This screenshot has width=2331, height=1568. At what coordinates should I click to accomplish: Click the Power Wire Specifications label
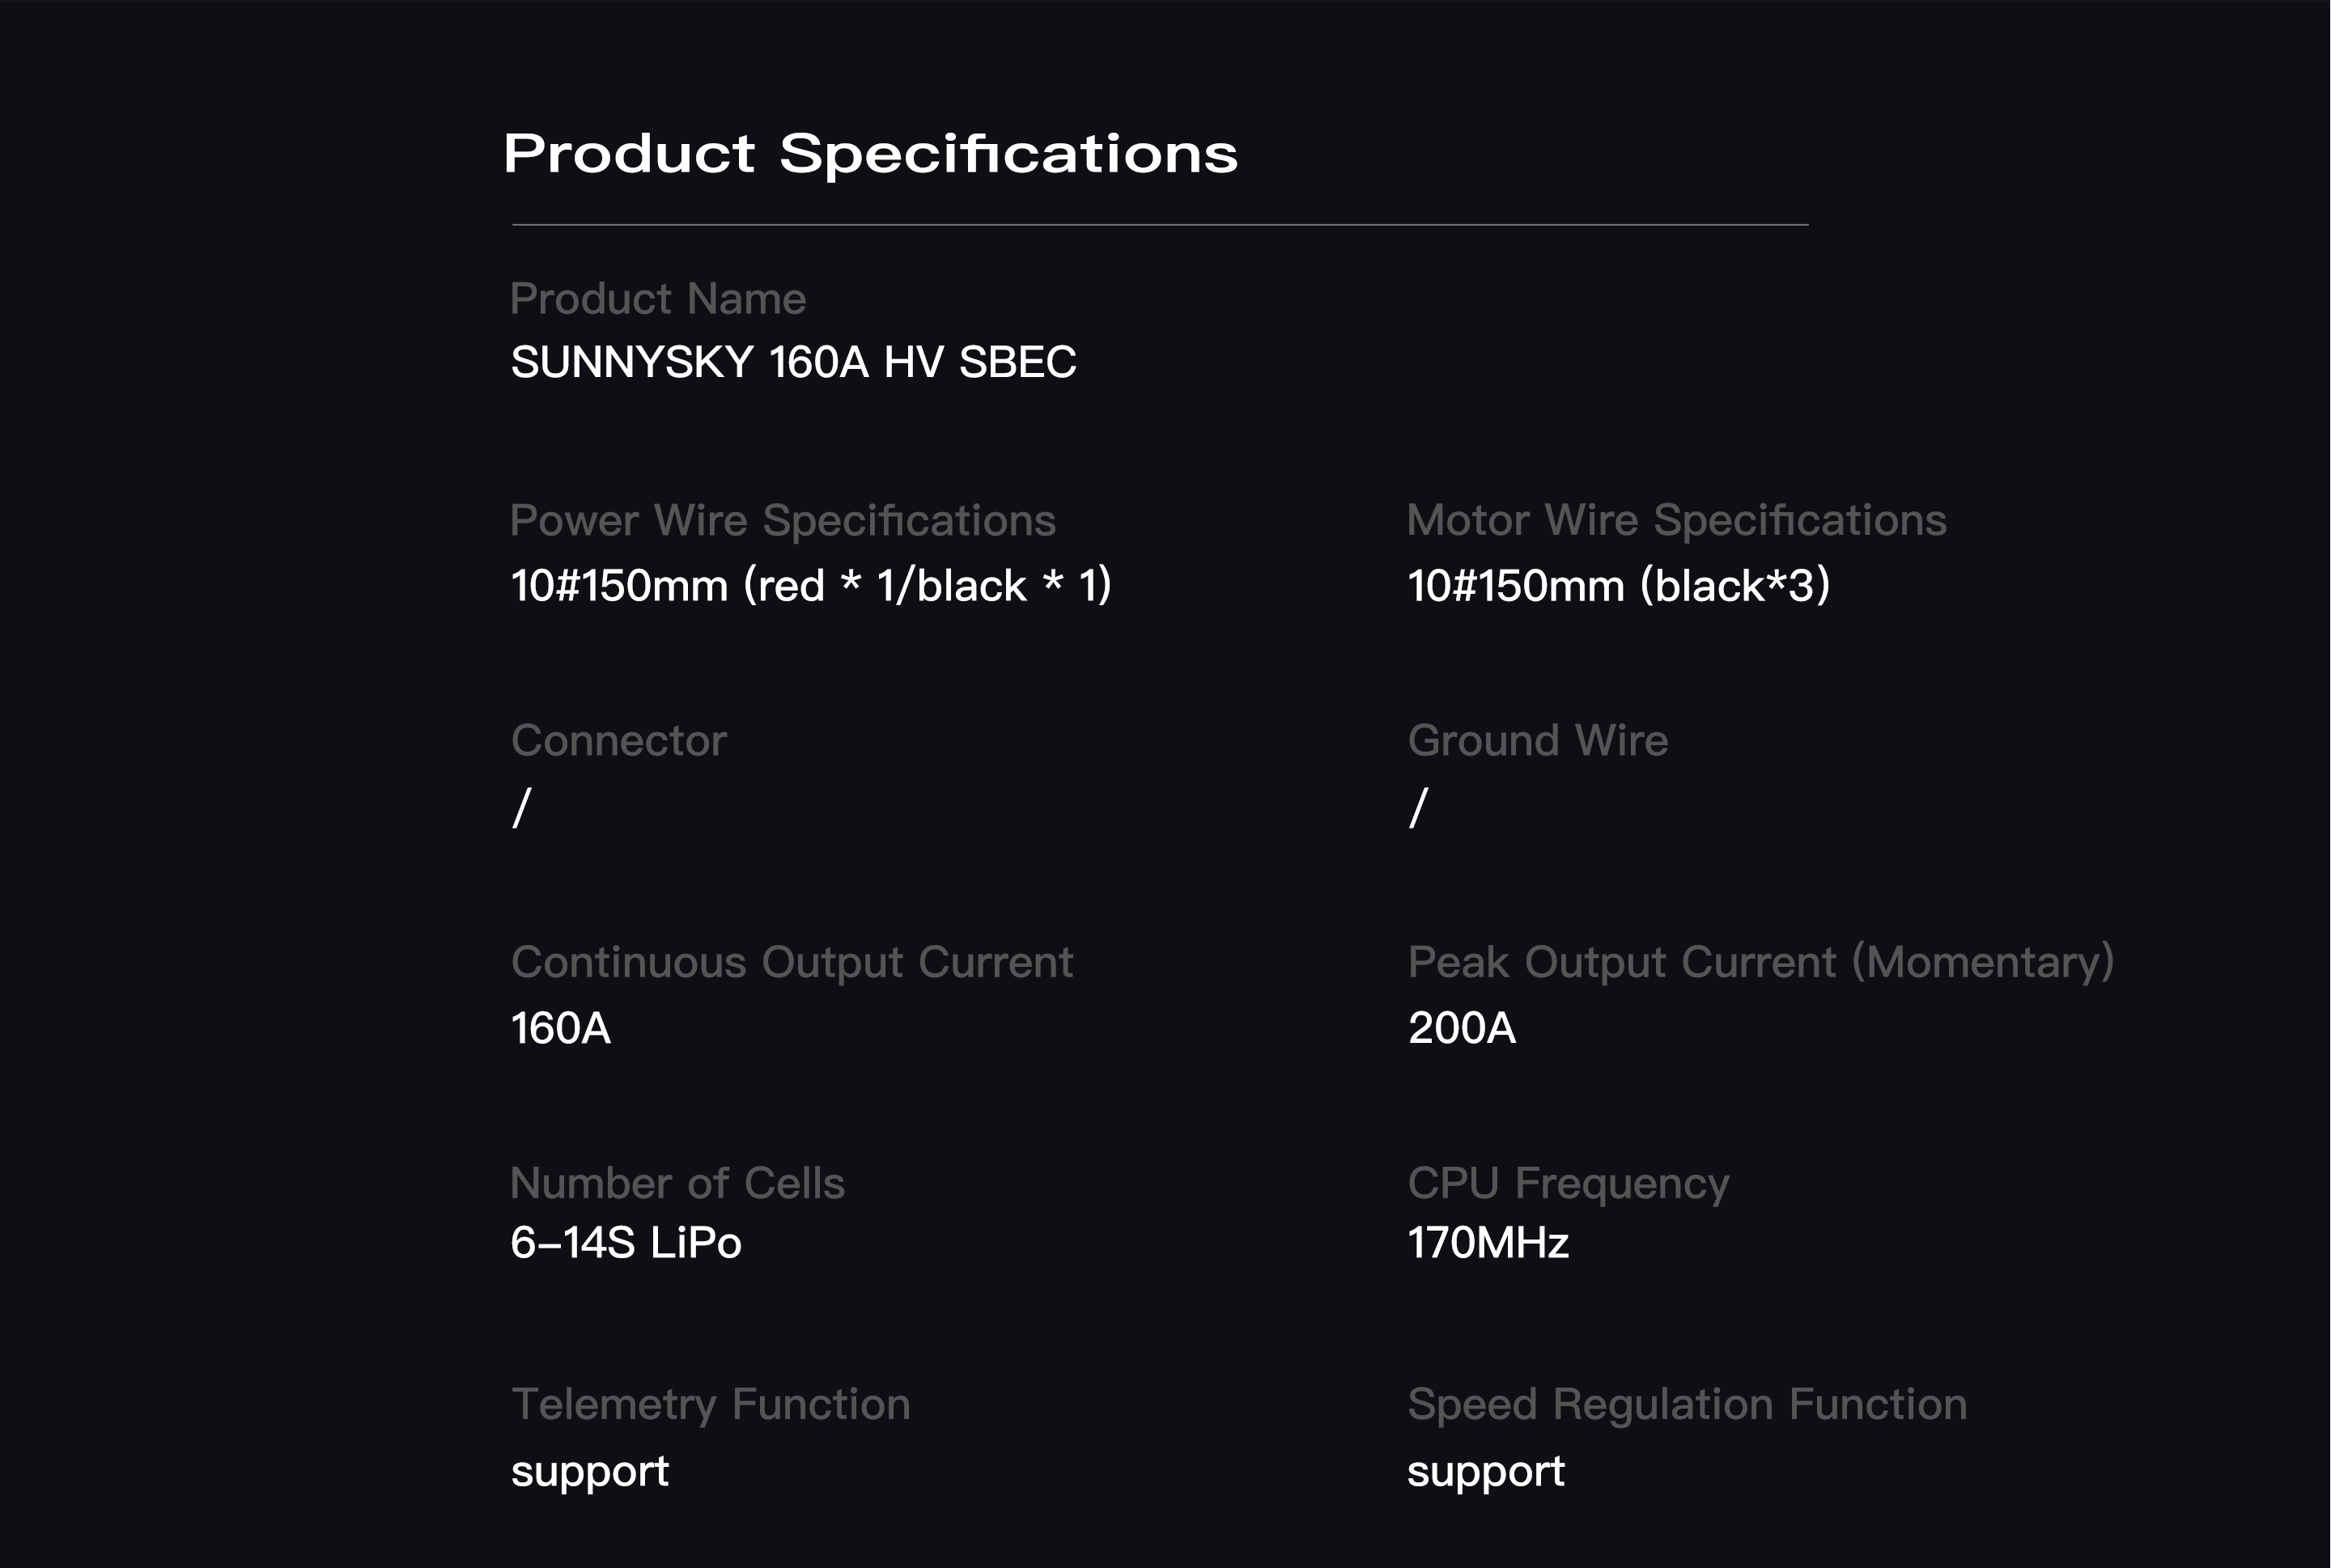(783, 520)
